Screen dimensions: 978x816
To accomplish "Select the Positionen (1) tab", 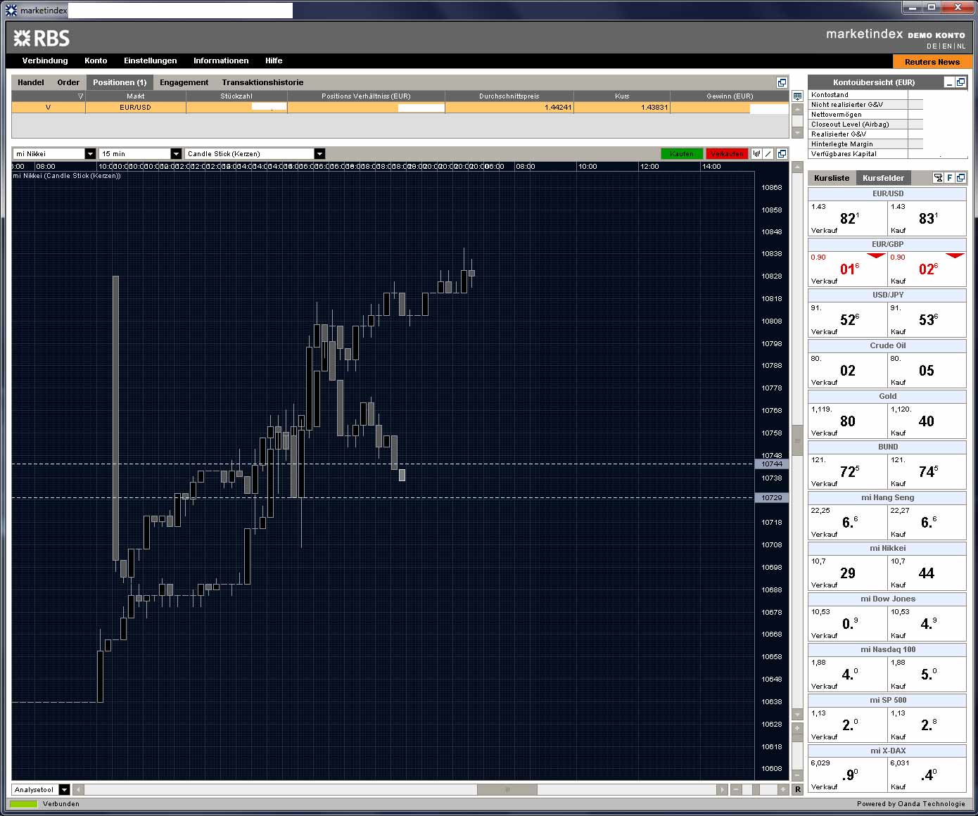I will click(x=120, y=82).
